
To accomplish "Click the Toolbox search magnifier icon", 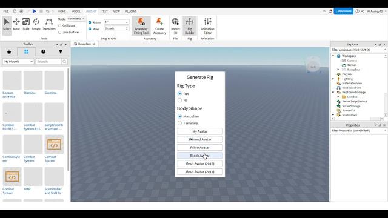I will click(x=64, y=62).
